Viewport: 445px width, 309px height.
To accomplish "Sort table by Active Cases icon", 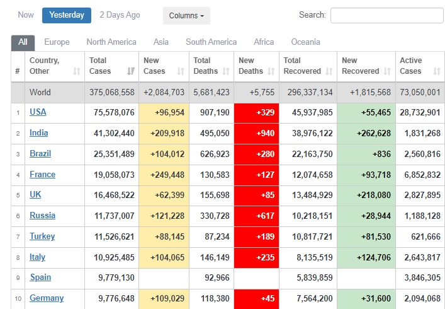I will coord(437,71).
